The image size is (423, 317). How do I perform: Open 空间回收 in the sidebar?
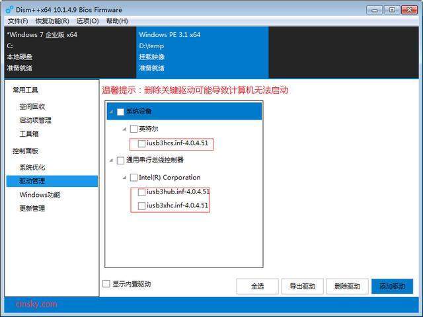[32, 106]
